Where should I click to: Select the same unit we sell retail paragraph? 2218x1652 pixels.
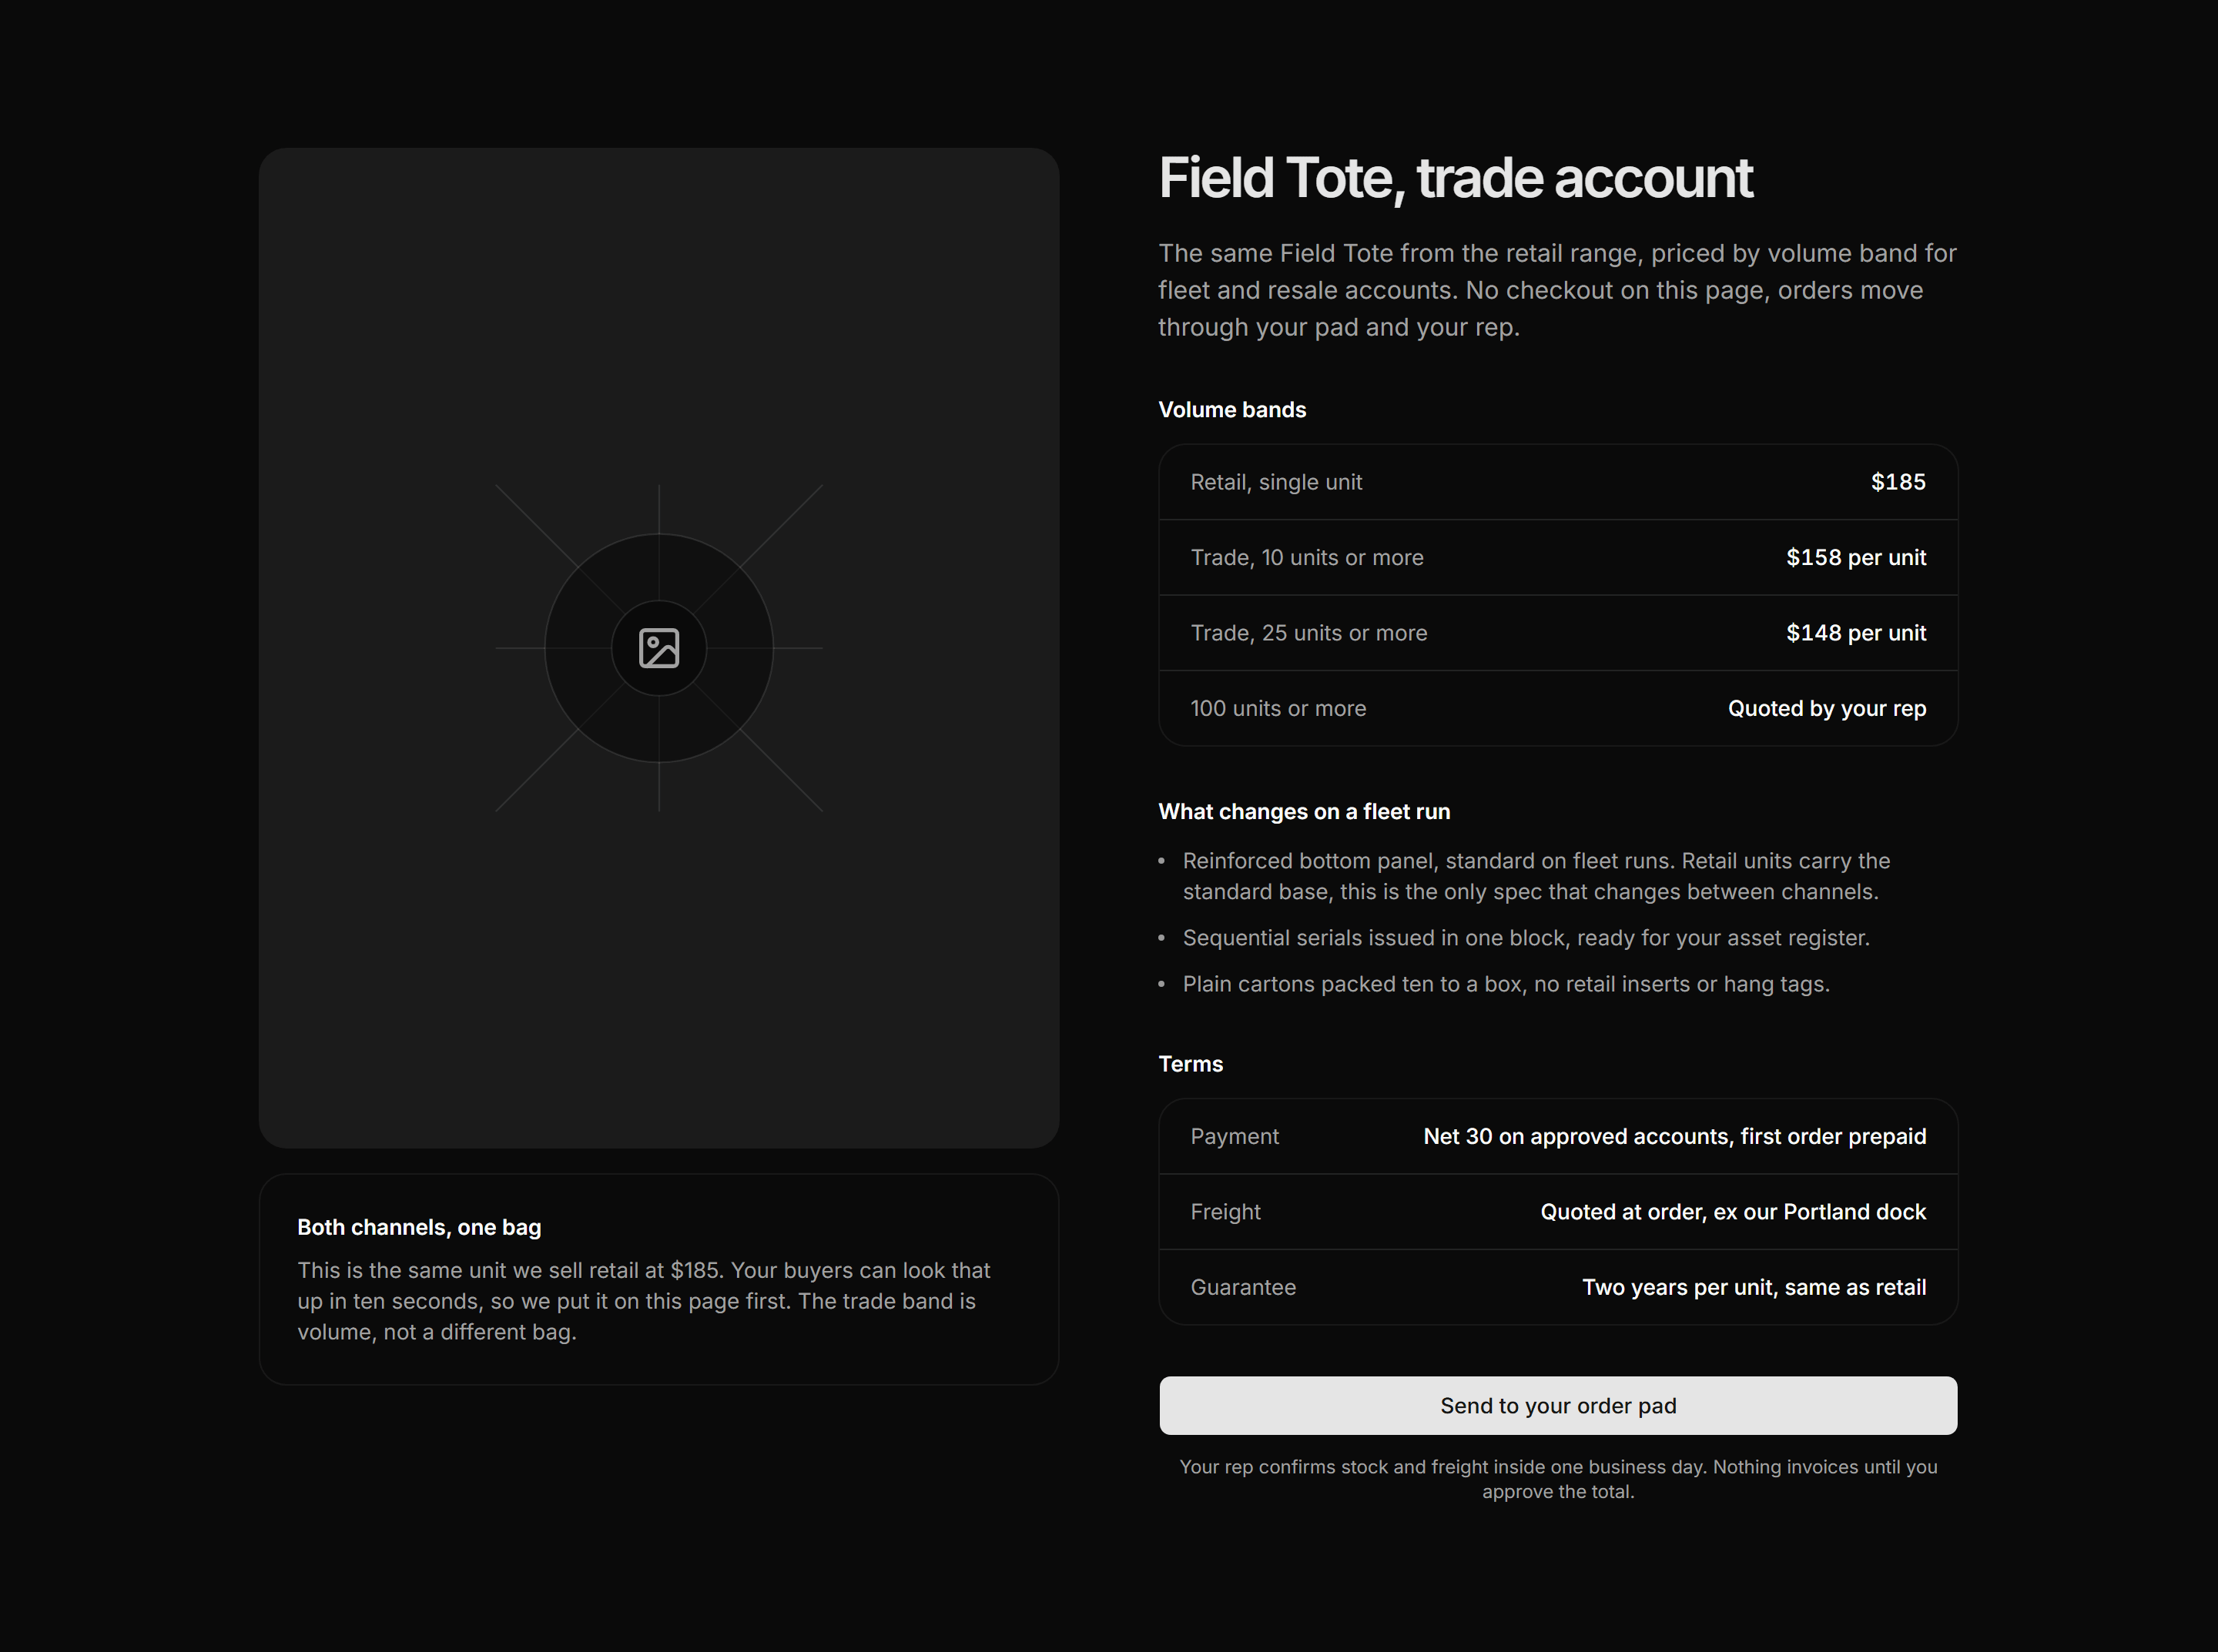point(643,1301)
